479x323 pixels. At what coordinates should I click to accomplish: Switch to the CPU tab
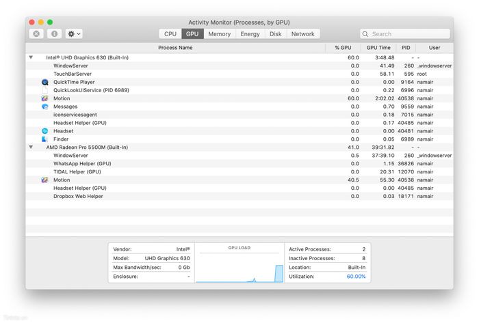tap(170, 34)
